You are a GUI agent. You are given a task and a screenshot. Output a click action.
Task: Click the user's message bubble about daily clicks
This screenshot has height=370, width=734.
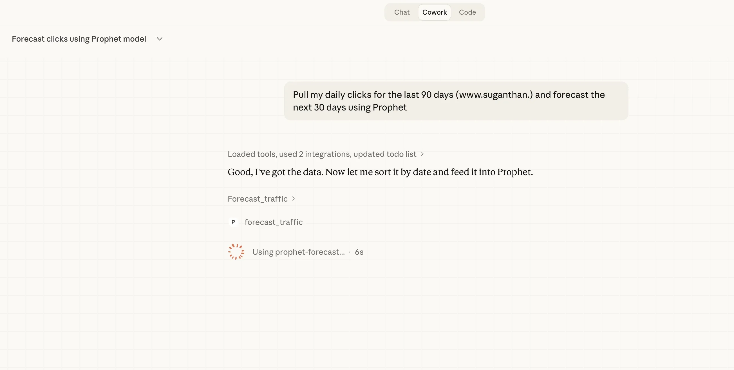[456, 101]
